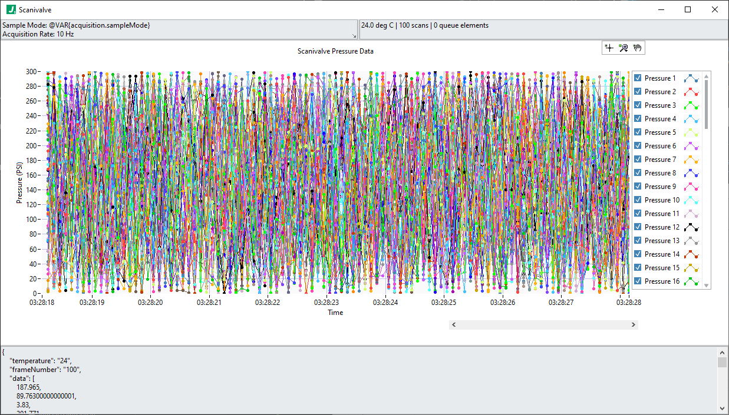
Task: Click the Time x-axis label
Action: pos(335,313)
